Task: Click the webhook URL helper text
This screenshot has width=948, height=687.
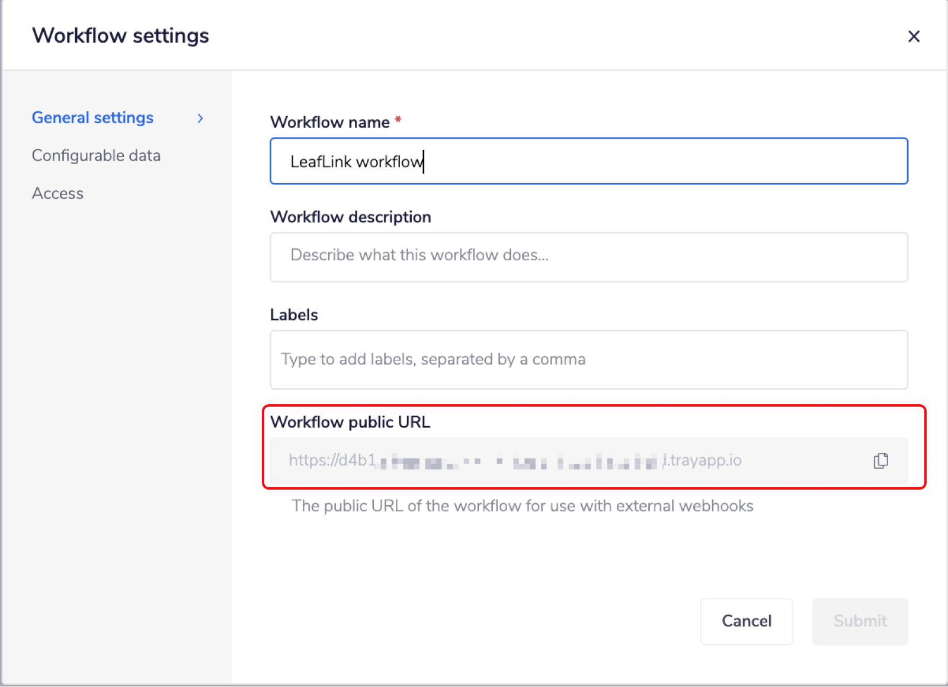Action: 522,506
